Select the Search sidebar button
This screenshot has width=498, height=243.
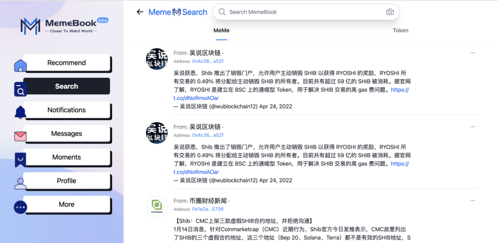tap(67, 86)
